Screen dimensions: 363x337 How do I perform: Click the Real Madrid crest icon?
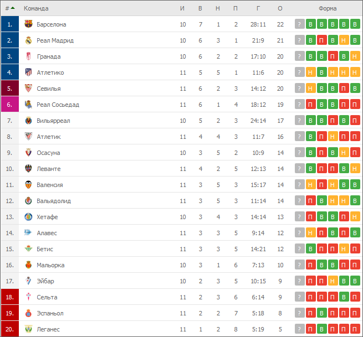point(28,40)
